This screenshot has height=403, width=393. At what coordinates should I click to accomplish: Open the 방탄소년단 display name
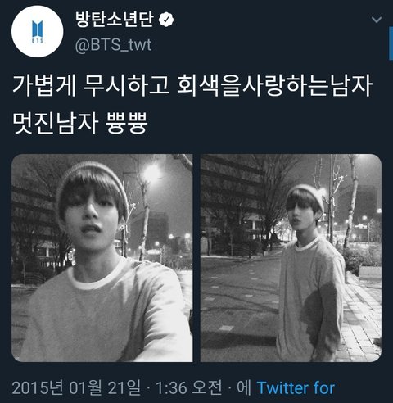[114, 20]
